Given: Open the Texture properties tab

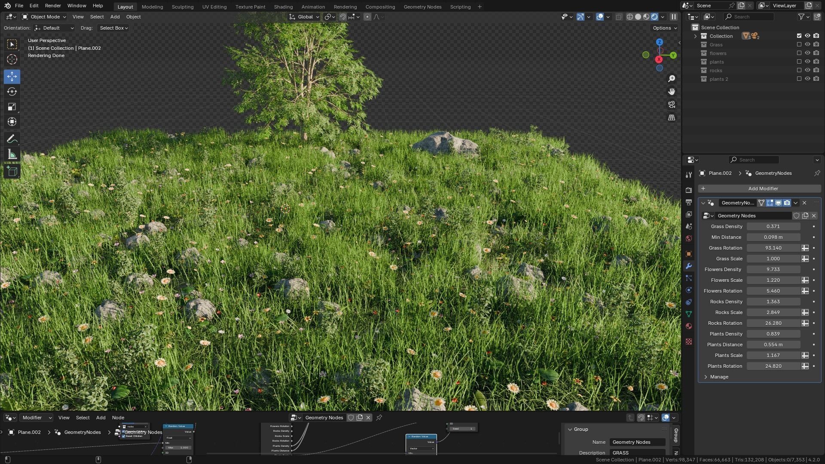Looking at the screenshot, I should pos(689,342).
